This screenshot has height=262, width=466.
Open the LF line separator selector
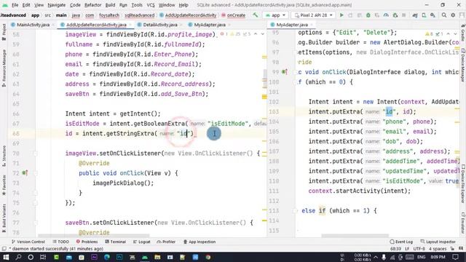(407, 249)
